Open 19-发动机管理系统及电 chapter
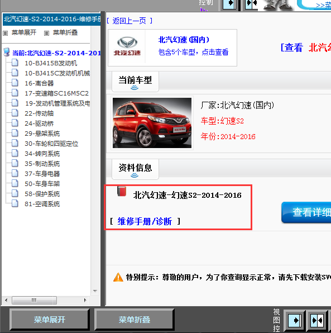The width and height of the screenshot is (331, 333). click(57, 103)
